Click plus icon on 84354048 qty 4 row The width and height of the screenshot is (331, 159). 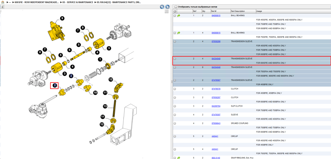175,59
